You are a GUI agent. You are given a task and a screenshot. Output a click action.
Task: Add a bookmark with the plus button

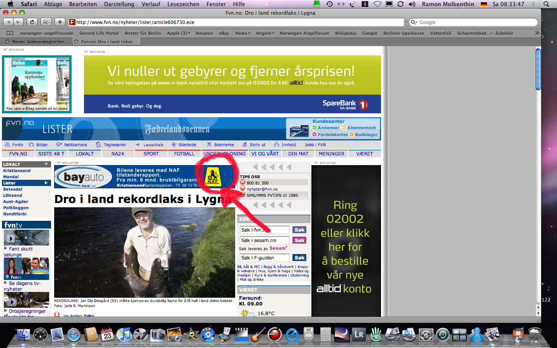[60, 22]
